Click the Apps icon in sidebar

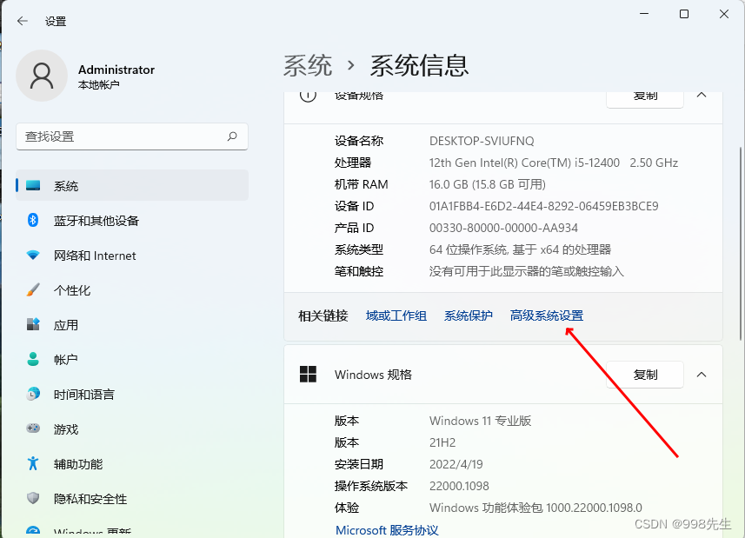(33, 325)
